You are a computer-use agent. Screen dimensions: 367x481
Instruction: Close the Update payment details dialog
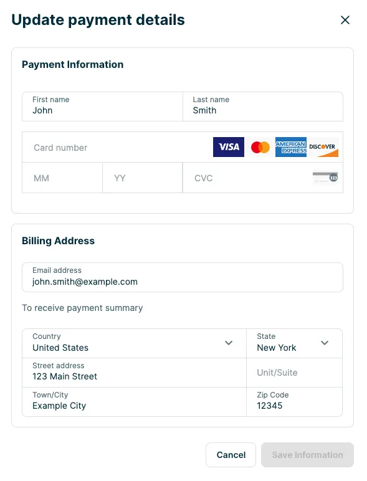click(x=345, y=20)
